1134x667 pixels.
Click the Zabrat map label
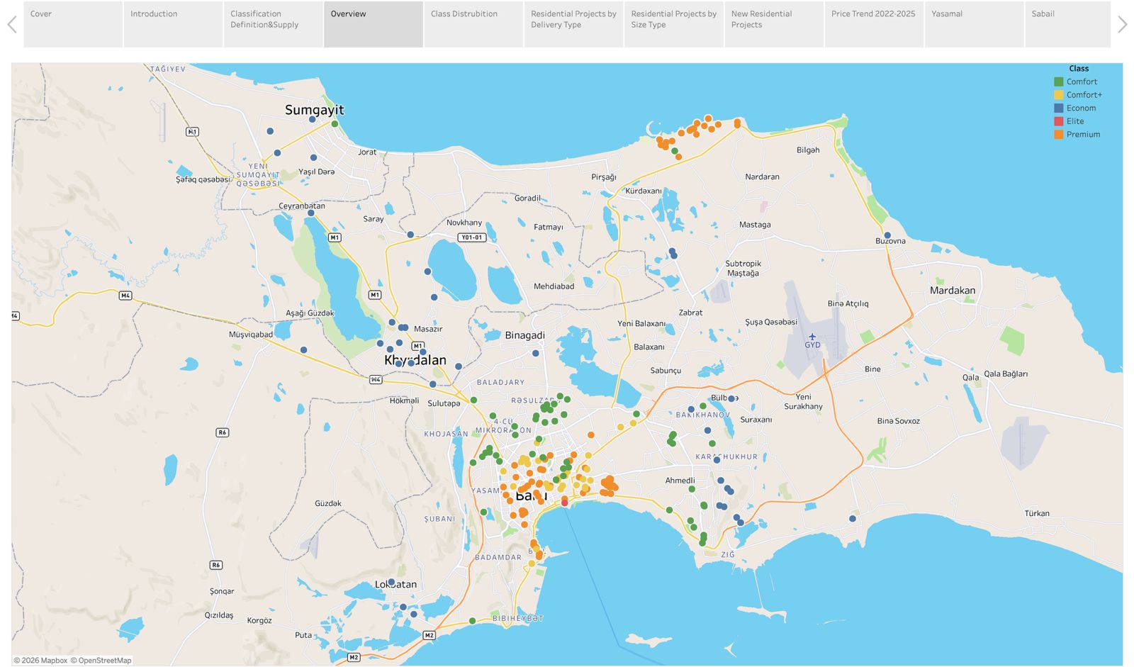[x=690, y=313]
